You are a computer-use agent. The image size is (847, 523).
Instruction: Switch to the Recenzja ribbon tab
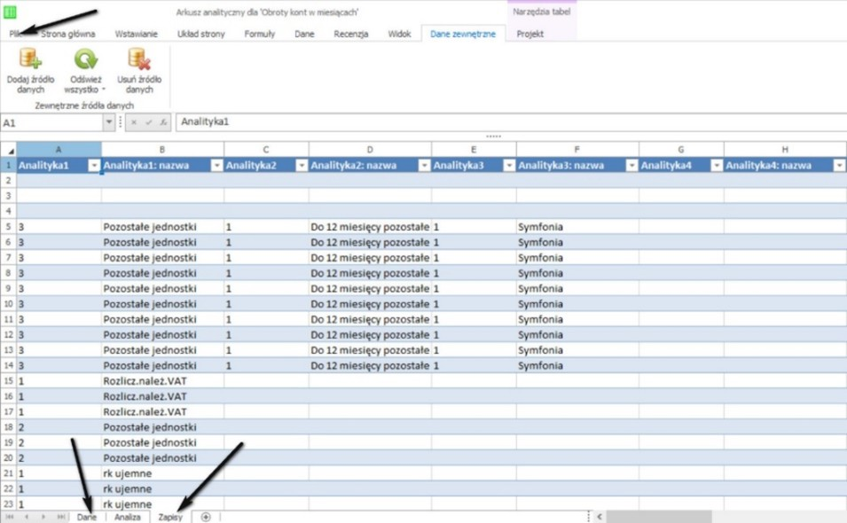(350, 34)
